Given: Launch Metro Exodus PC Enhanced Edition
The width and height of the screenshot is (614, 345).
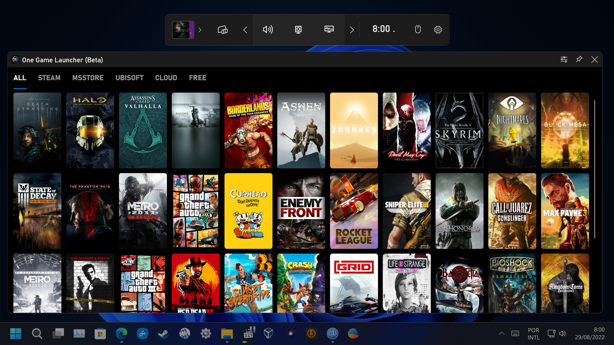Looking at the screenshot, I should click(37, 283).
